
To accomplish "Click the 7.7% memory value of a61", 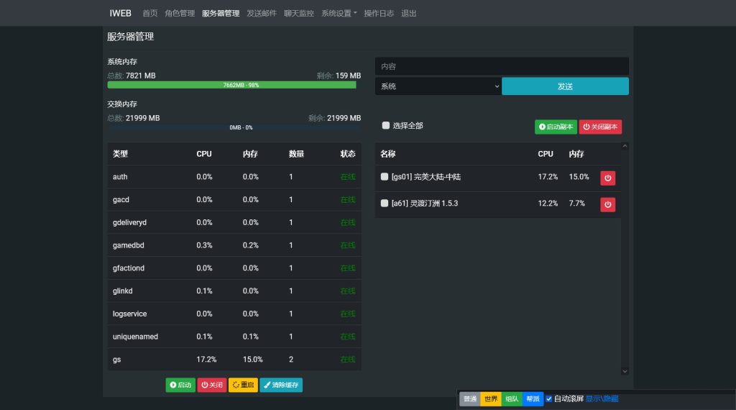I will point(577,204).
